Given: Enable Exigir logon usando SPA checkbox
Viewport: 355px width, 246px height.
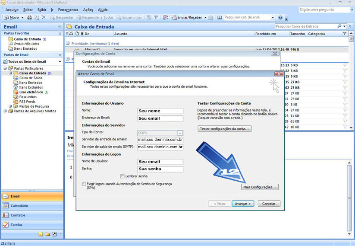Looking at the screenshot, I should pos(84,184).
